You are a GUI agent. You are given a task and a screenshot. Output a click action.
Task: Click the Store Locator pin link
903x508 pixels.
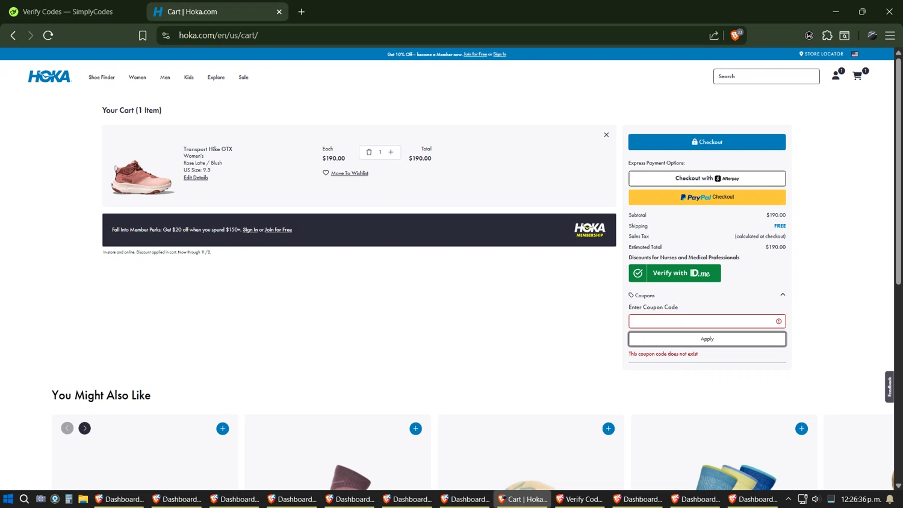pos(821,54)
